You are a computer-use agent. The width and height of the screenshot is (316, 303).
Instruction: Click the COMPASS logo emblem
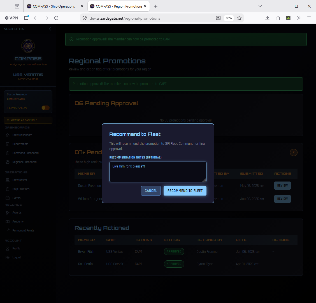coord(28,46)
